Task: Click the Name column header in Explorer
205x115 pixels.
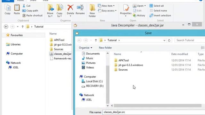Action: [53, 34]
